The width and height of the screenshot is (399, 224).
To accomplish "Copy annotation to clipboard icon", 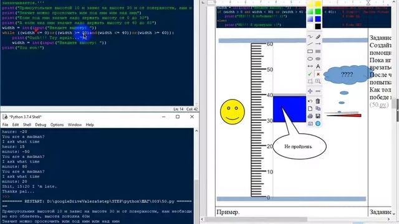I will click(x=318, y=109).
